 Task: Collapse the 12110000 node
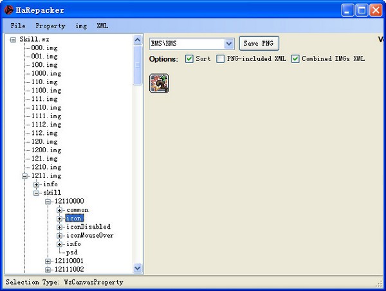[x=48, y=202]
